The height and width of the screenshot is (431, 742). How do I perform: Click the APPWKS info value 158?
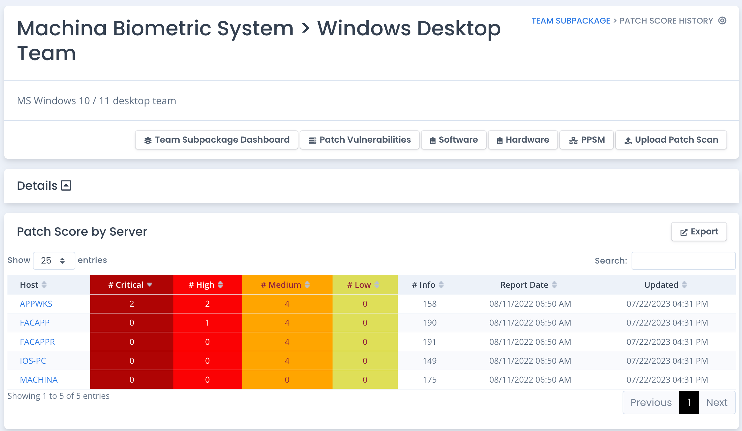pos(429,304)
